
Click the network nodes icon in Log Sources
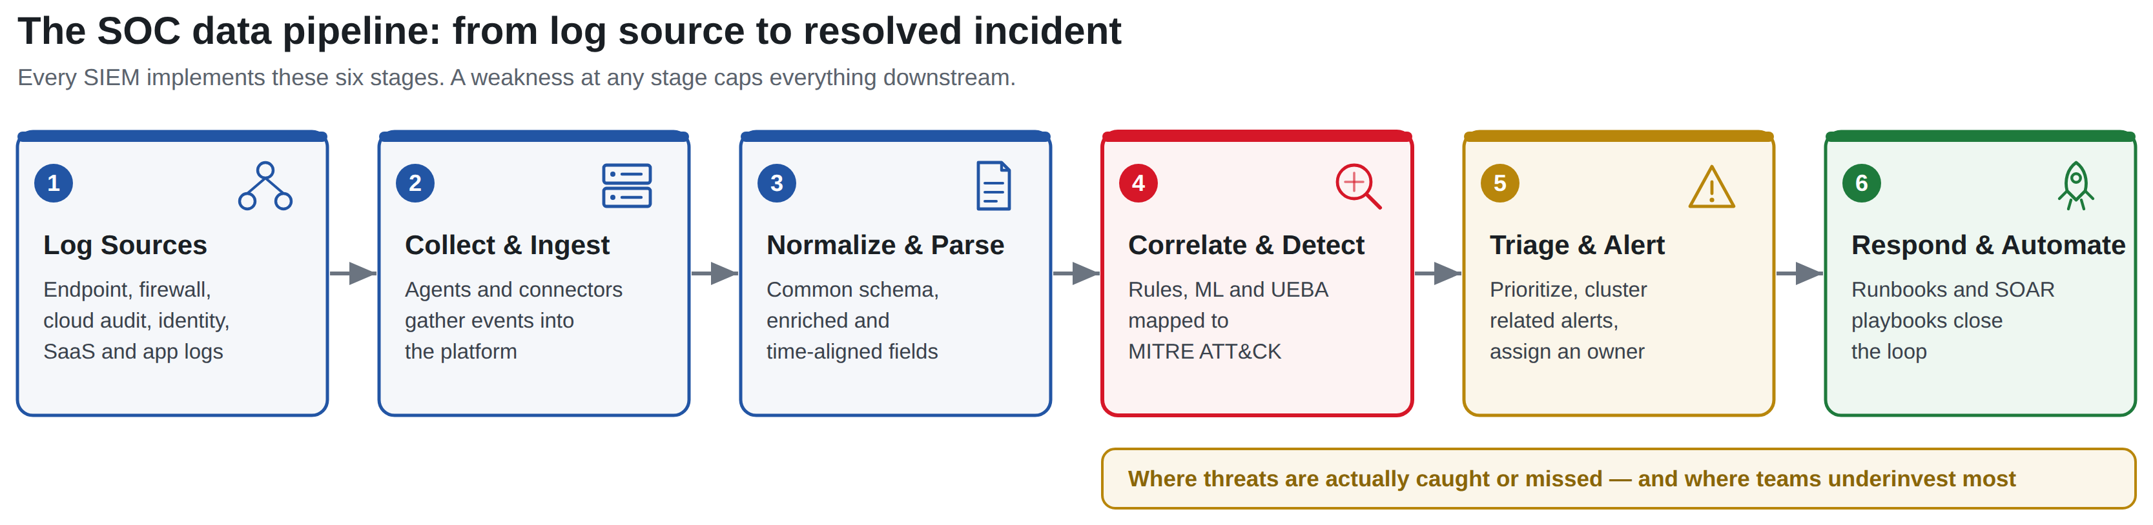tap(265, 185)
